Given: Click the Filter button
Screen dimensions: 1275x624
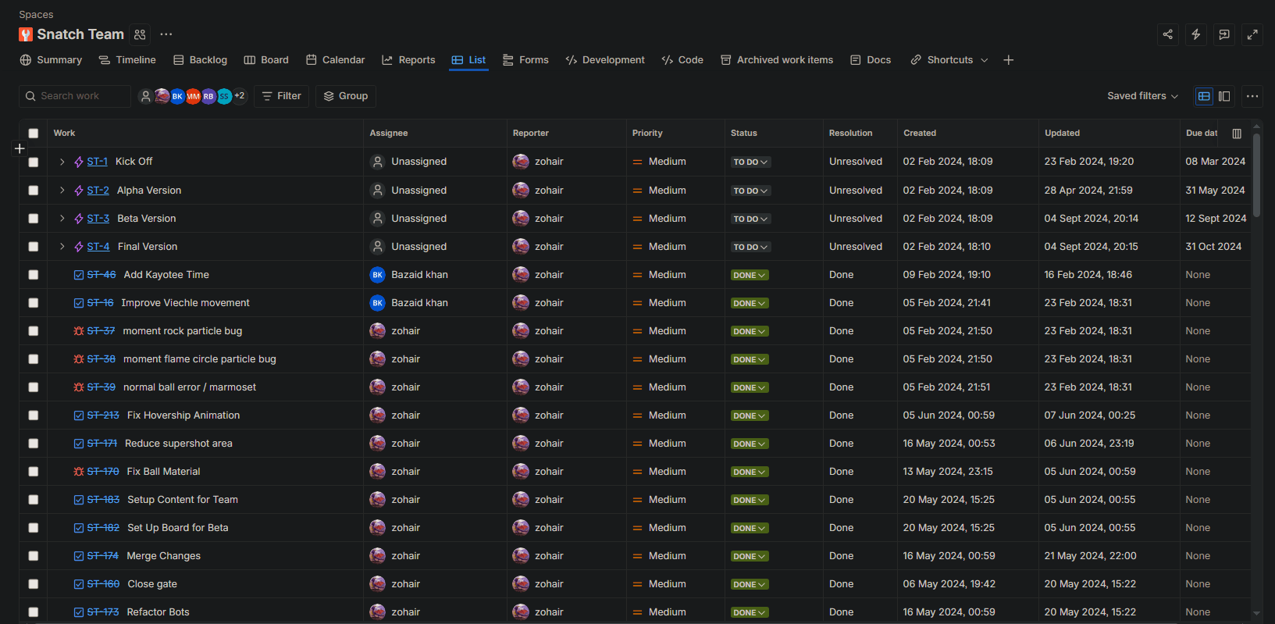Looking at the screenshot, I should [x=282, y=96].
